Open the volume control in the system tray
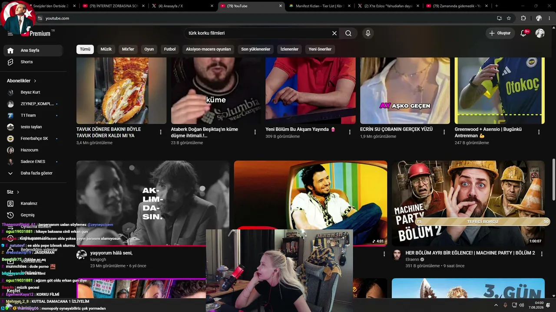 pos(521,305)
